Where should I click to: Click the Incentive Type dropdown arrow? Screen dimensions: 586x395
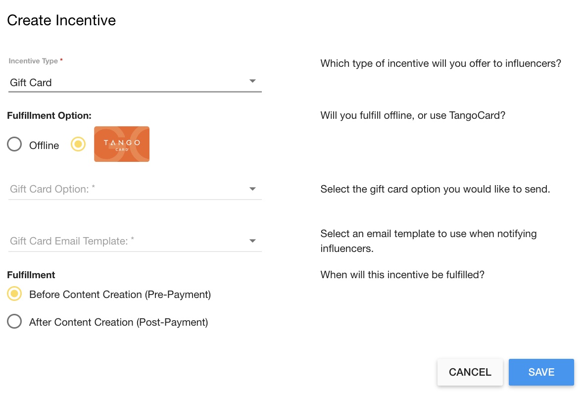point(252,81)
